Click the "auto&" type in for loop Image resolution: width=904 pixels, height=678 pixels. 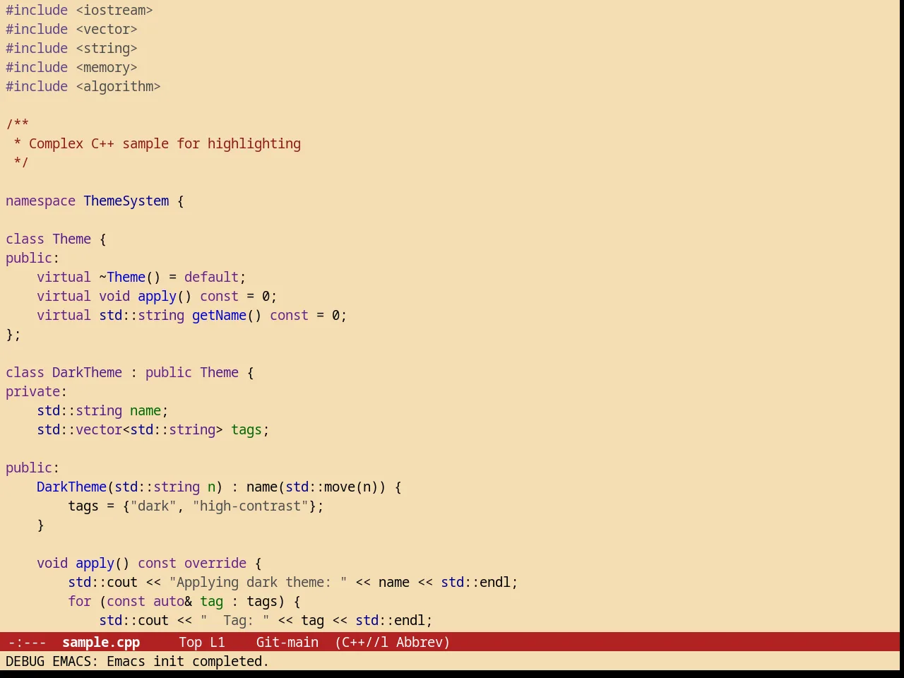pos(172,601)
